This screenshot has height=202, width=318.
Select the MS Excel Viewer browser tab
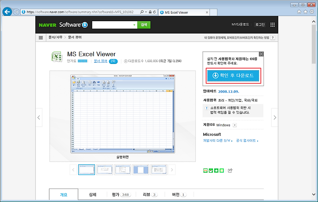(x=184, y=12)
